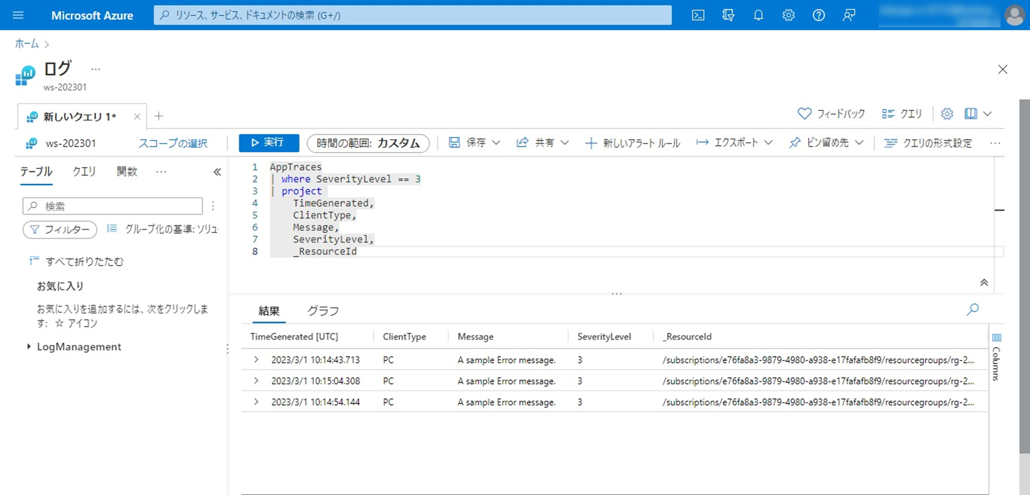The image size is (1030, 495).
Task: Sort by SeverityLevel column header
Action: coord(604,336)
